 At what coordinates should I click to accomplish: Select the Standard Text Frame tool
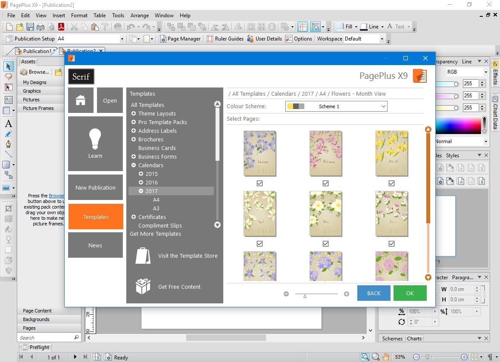9,100
